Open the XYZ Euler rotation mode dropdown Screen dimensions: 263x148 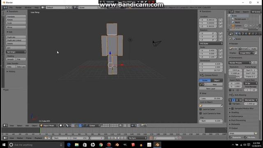click(211, 44)
